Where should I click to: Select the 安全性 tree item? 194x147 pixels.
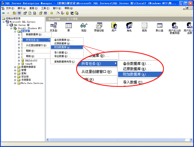[25, 76]
